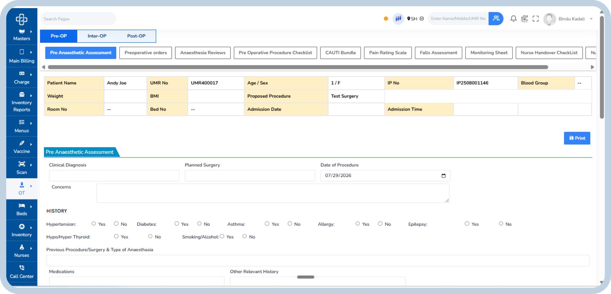Image resolution: width=611 pixels, height=294 pixels.
Task: Click the horizontal tab scrollbar thumb
Action: [x=298, y=67]
